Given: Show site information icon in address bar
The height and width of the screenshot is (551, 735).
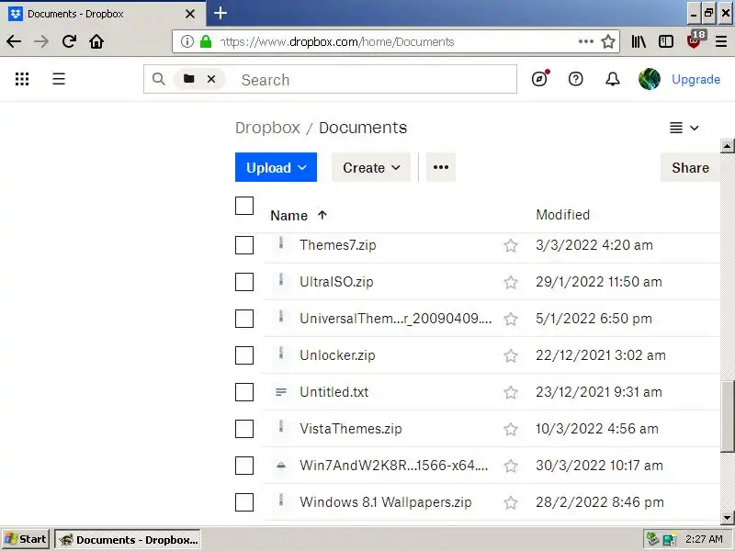Looking at the screenshot, I should pos(187,41).
